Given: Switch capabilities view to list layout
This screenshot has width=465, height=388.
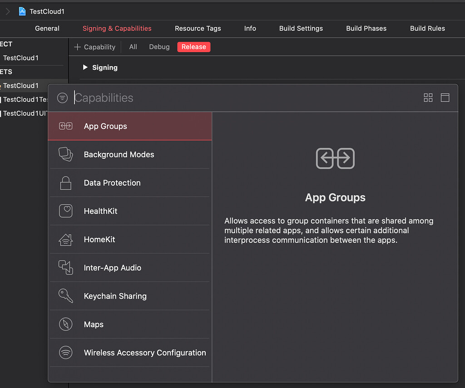Looking at the screenshot, I should [x=445, y=98].
